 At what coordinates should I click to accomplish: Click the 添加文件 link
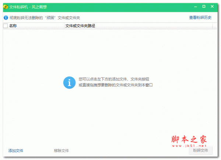coord(15,151)
